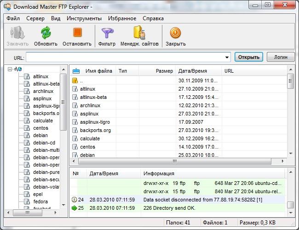Image resolution: width=299 pixels, height=230 pixels.
Task: Click the backports.org folder icon in file list
Action: click(75, 130)
